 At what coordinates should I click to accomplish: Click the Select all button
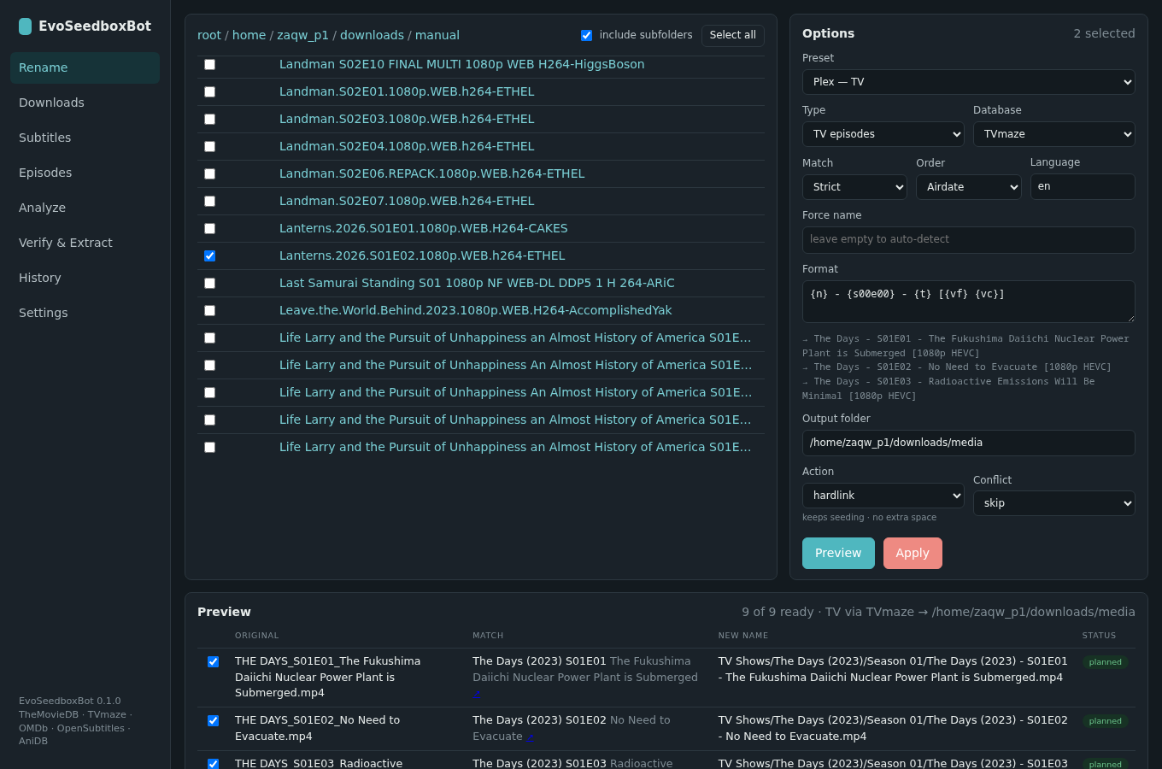coord(732,35)
